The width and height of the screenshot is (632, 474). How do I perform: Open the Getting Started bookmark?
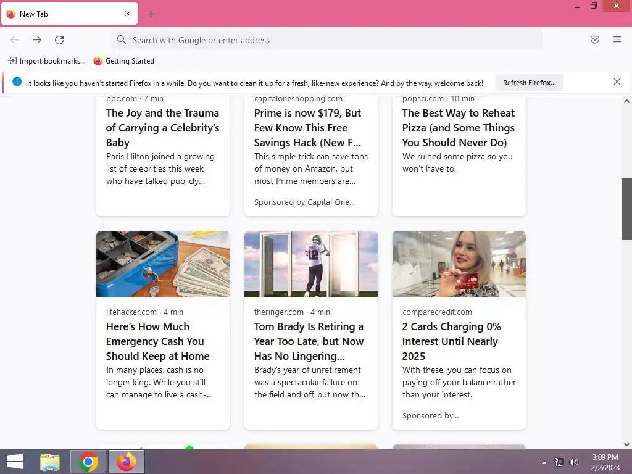(x=123, y=61)
